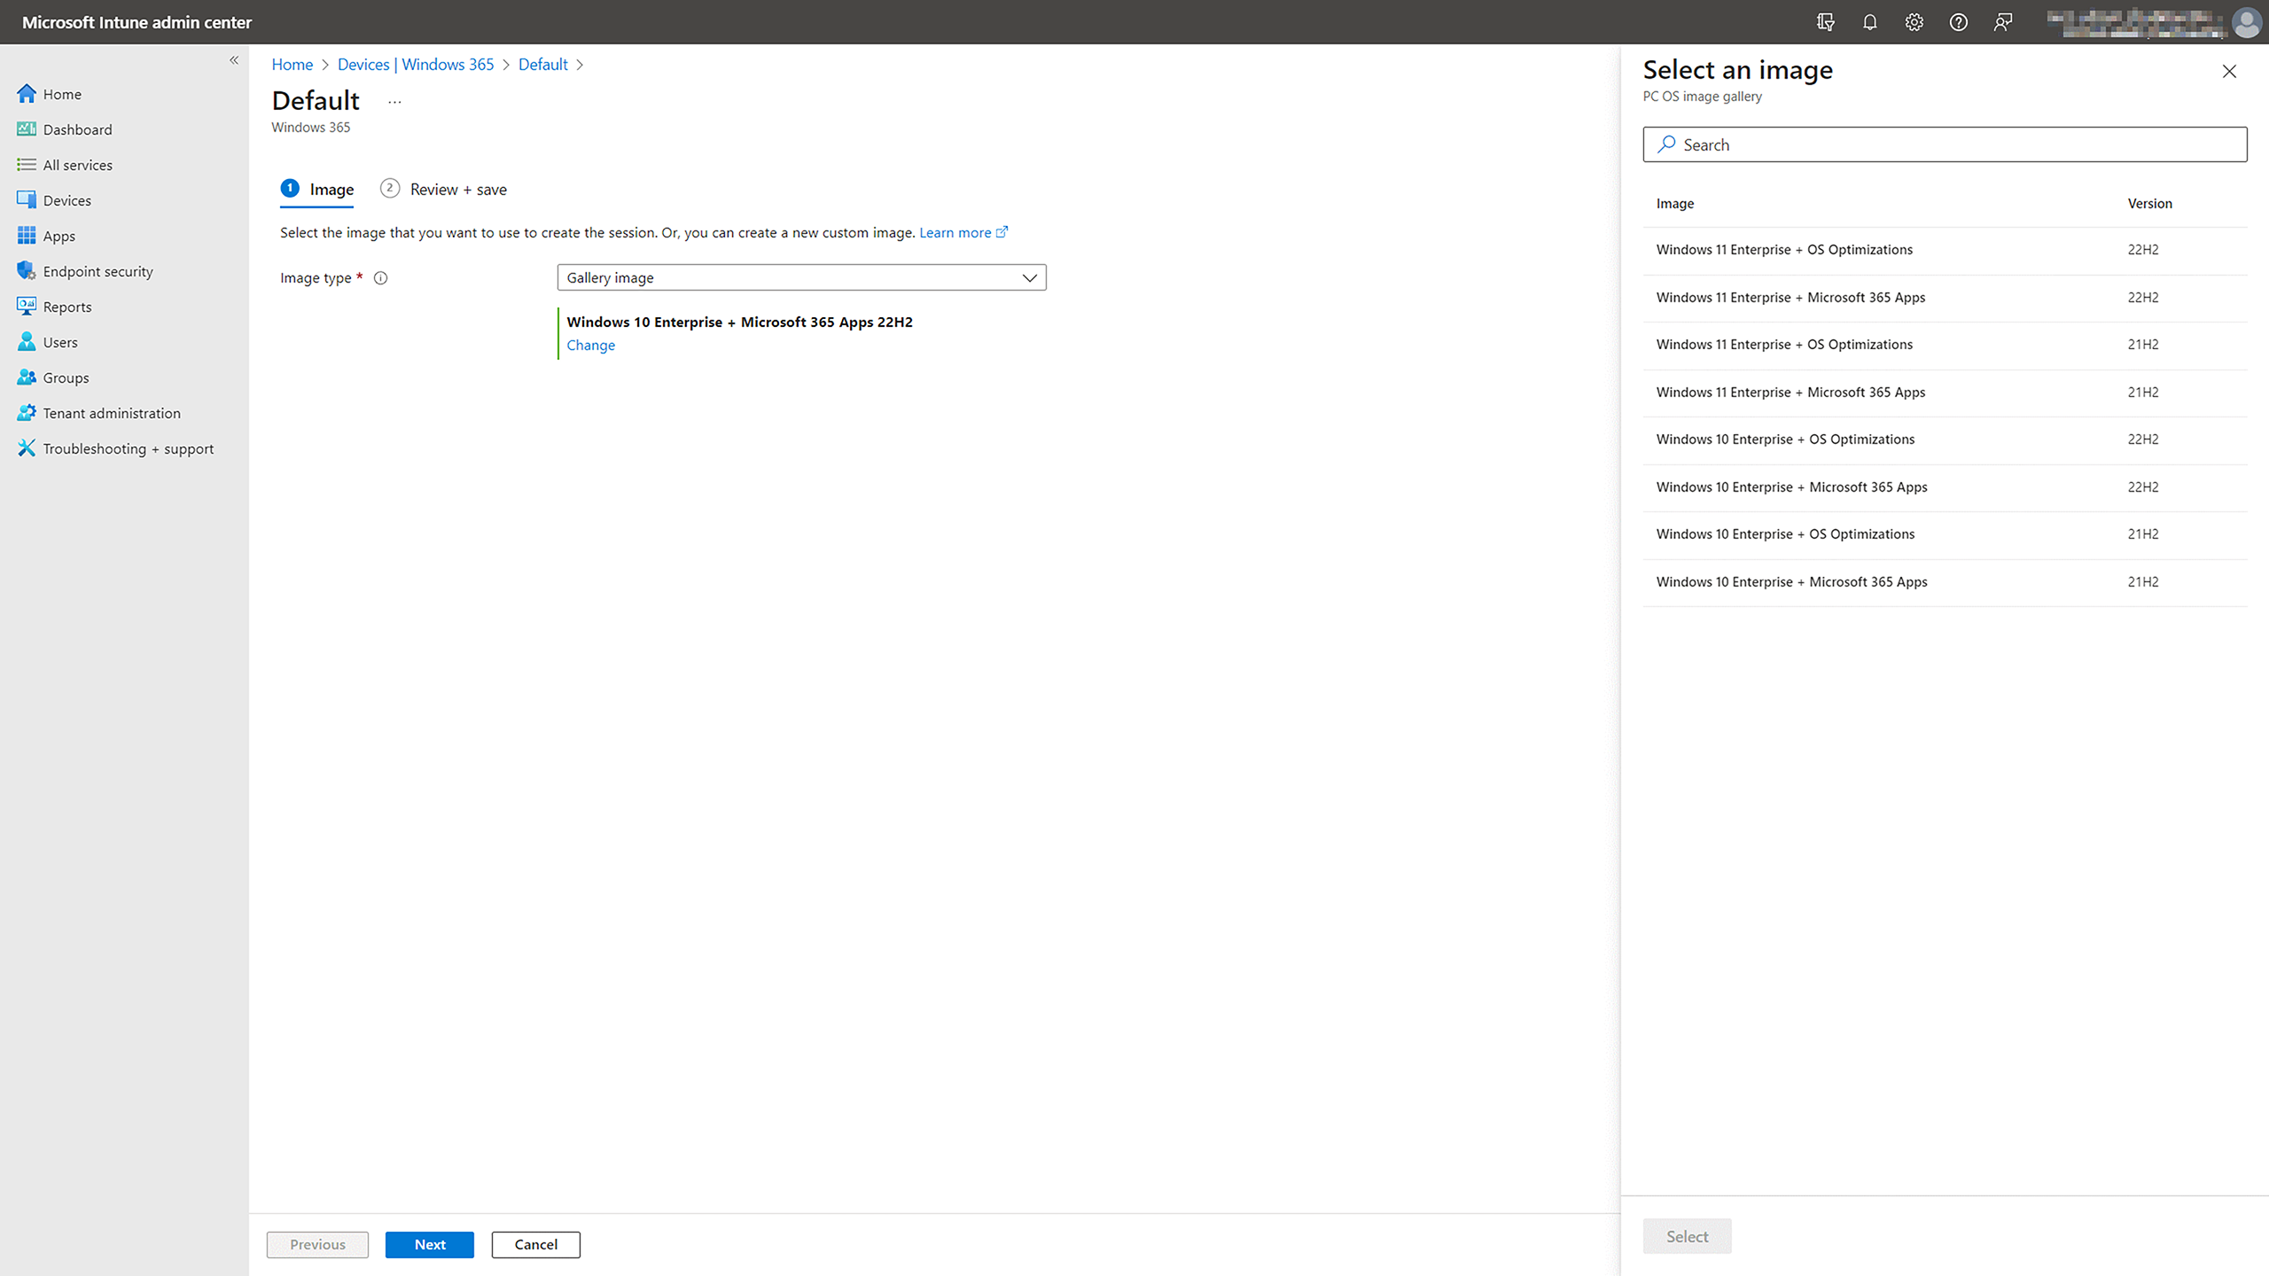Open Devices from the sidebar
Image resolution: width=2269 pixels, height=1276 pixels.
(66, 199)
